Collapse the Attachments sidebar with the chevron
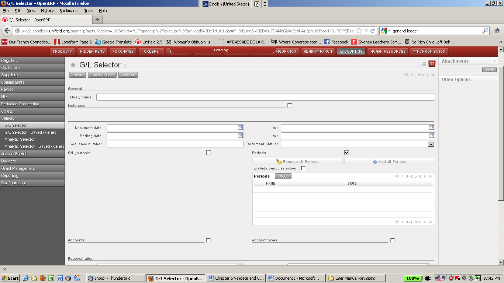 tap(494, 61)
